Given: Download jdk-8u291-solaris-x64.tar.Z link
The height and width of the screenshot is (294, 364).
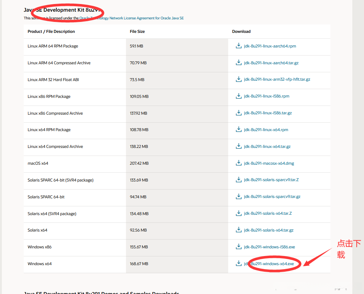Looking at the screenshot, I should 268,213.
